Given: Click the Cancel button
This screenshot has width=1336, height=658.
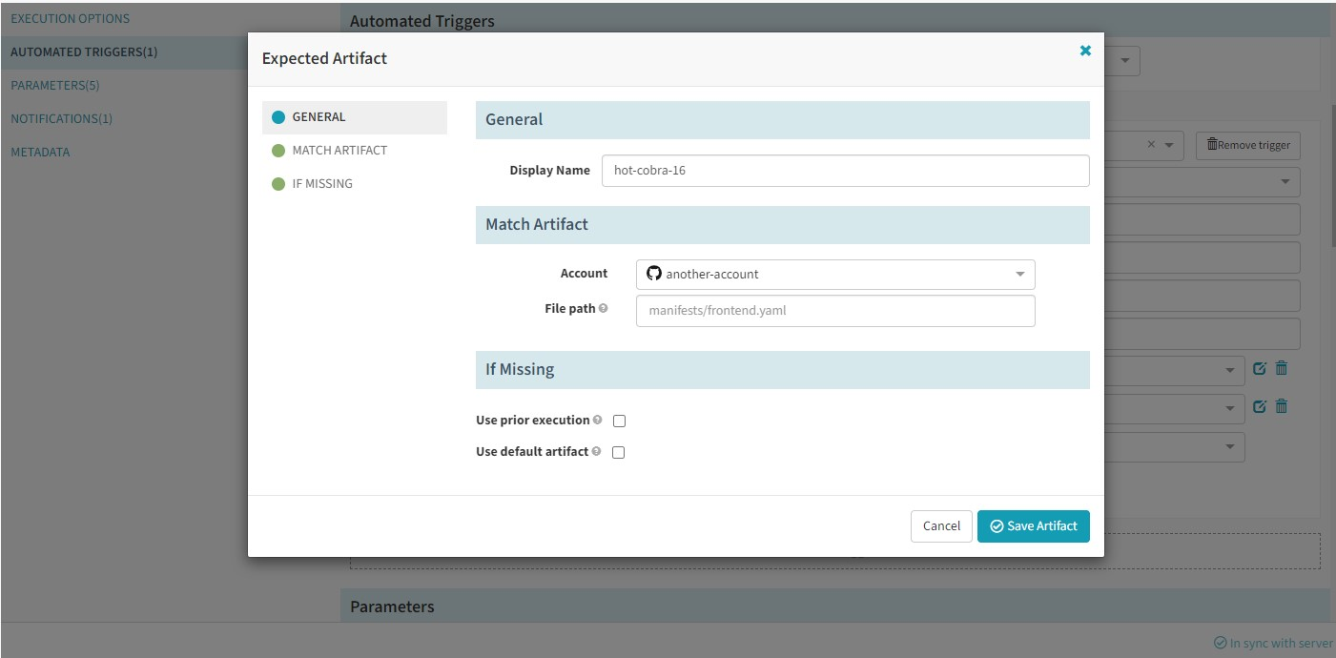Looking at the screenshot, I should [941, 526].
